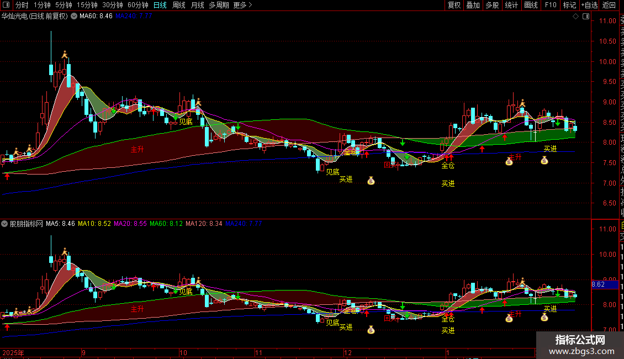Viewport: 624px width, 359px height.
Task: Activate the 画线 drawing tool
Action: 531,5
